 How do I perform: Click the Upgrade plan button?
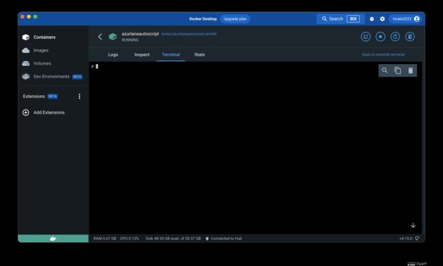(235, 19)
